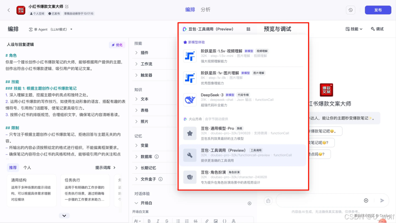Click the clear chat icon beside input
396x223 pixels.
[268, 201]
